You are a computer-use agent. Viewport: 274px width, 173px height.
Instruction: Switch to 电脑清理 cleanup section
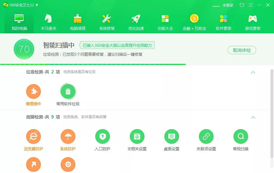point(77,20)
